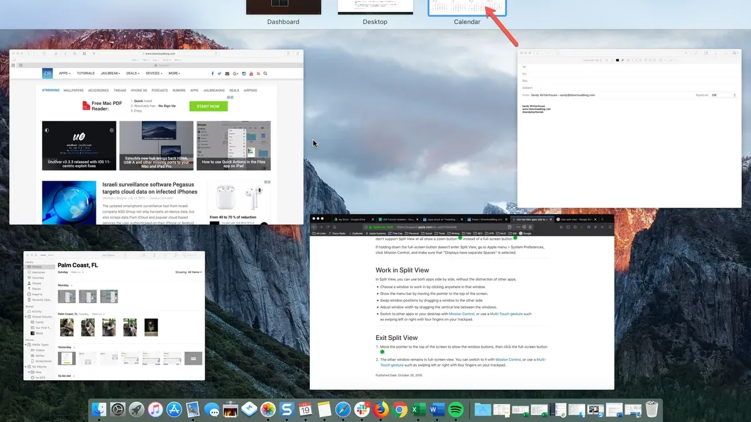Launch Firefox from the Dock

click(x=381, y=409)
